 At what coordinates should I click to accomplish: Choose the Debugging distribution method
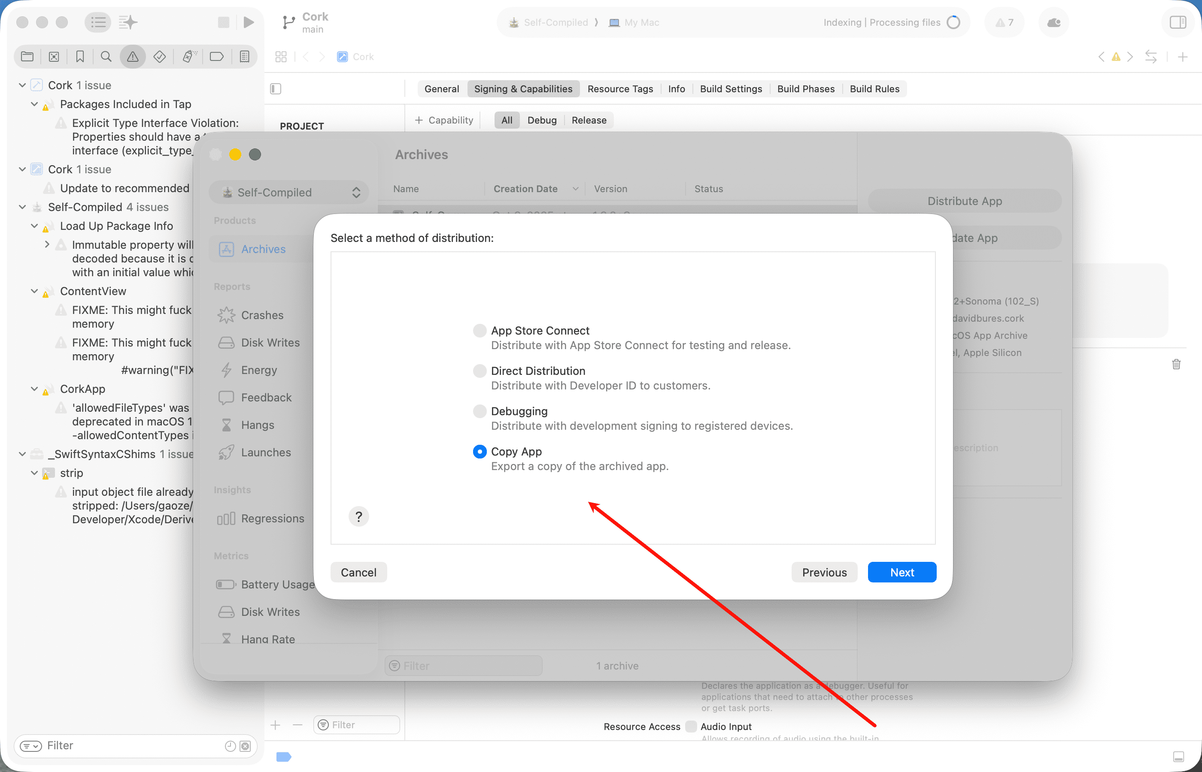point(480,411)
